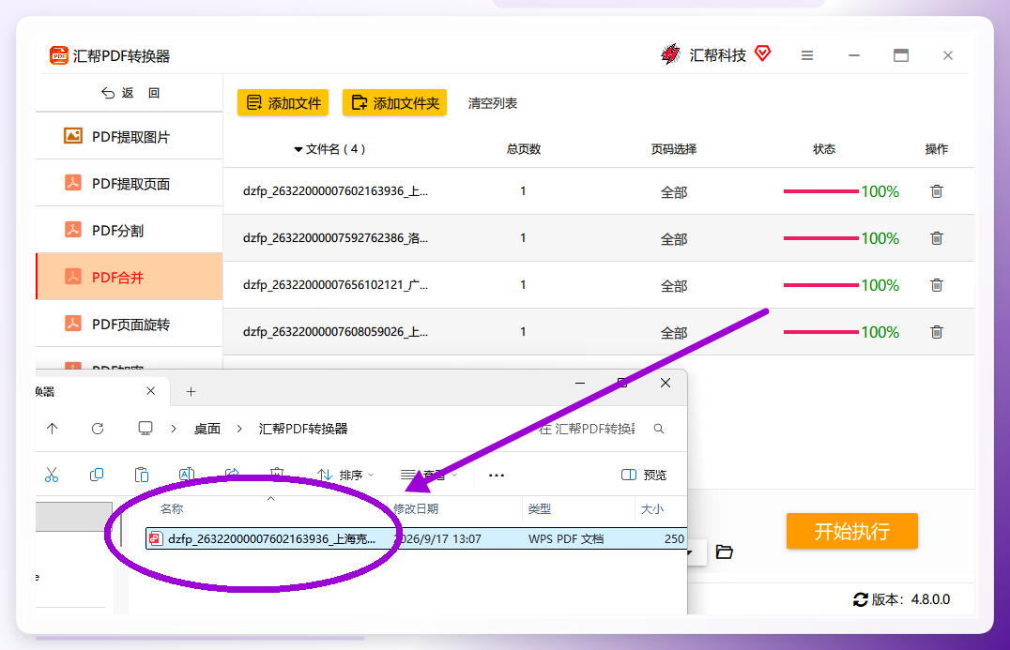Minimize the File Explorer window
The width and height of the screenshot is (1010, 650).
point(580,383)
